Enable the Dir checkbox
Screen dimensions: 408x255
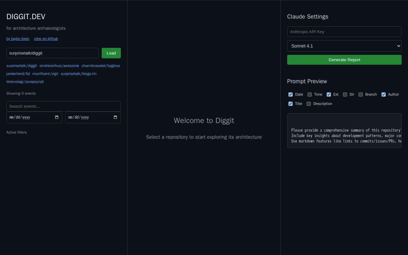[345, 94]
